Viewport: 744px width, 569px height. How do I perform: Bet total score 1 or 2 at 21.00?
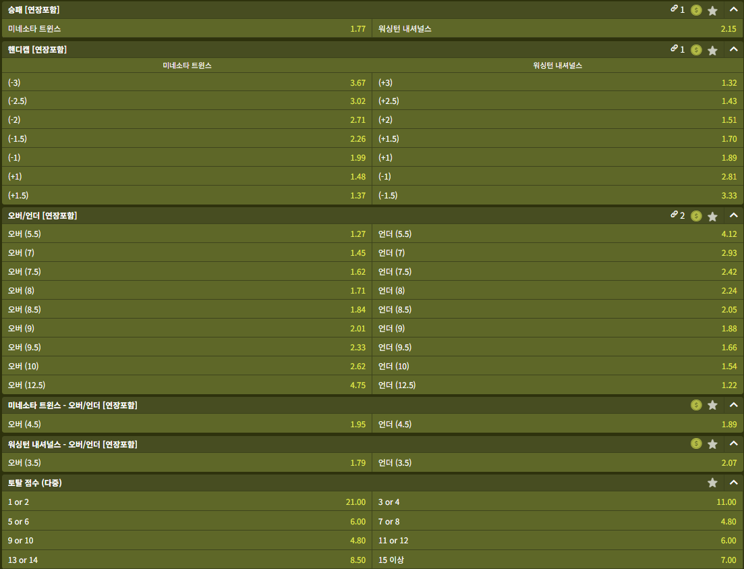[187, 502]
